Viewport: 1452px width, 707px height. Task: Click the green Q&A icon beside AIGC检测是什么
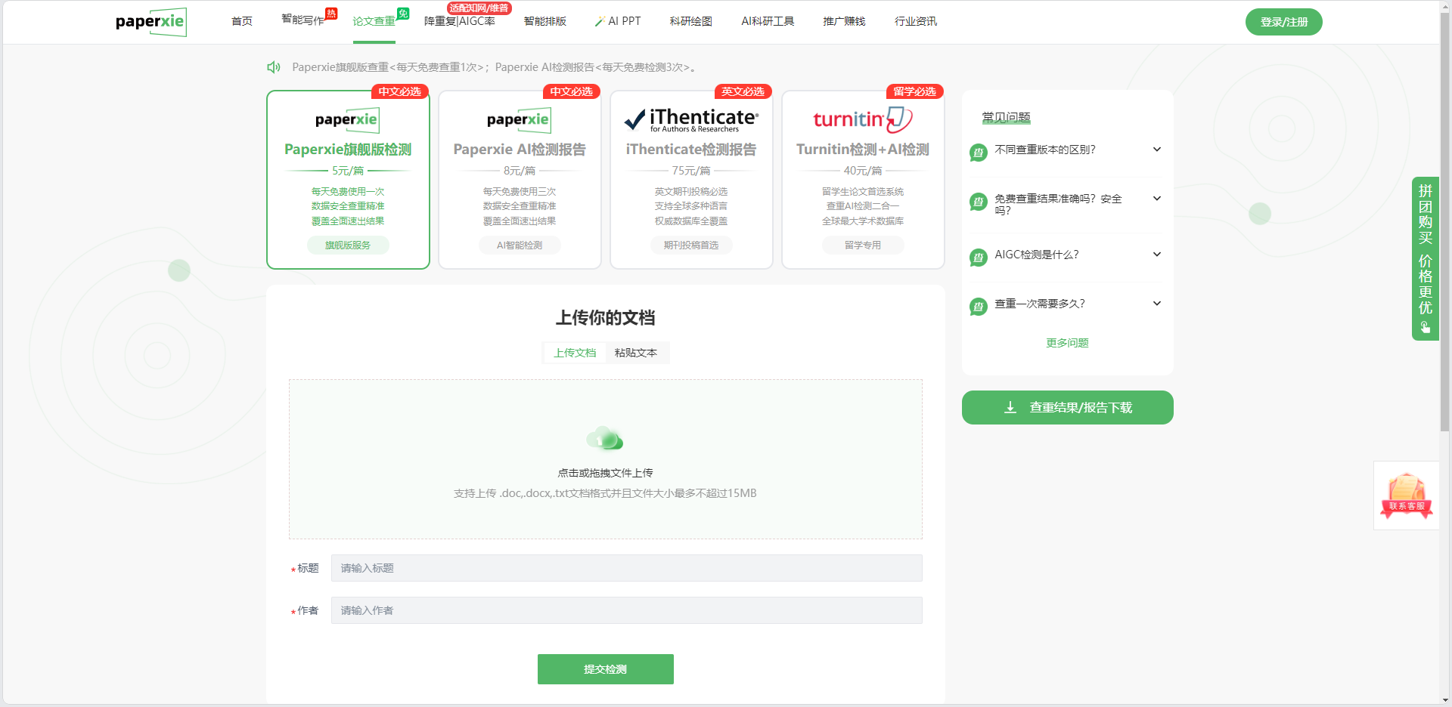pyautogui.click(x=979, y=257)
